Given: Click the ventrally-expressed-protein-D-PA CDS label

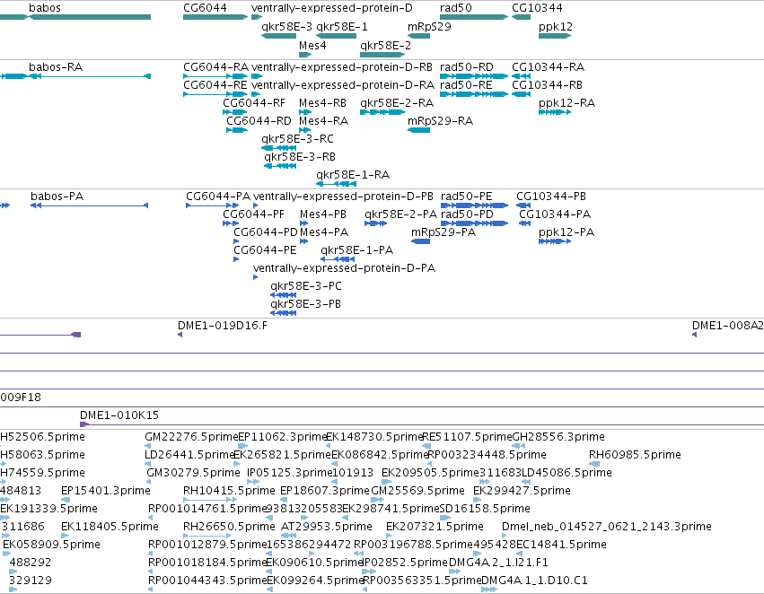Looking at the screenshot, I should click(x=344, y=267).
